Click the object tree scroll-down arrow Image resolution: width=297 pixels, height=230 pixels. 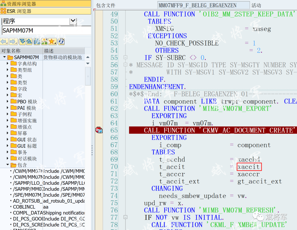coord(88,63)
